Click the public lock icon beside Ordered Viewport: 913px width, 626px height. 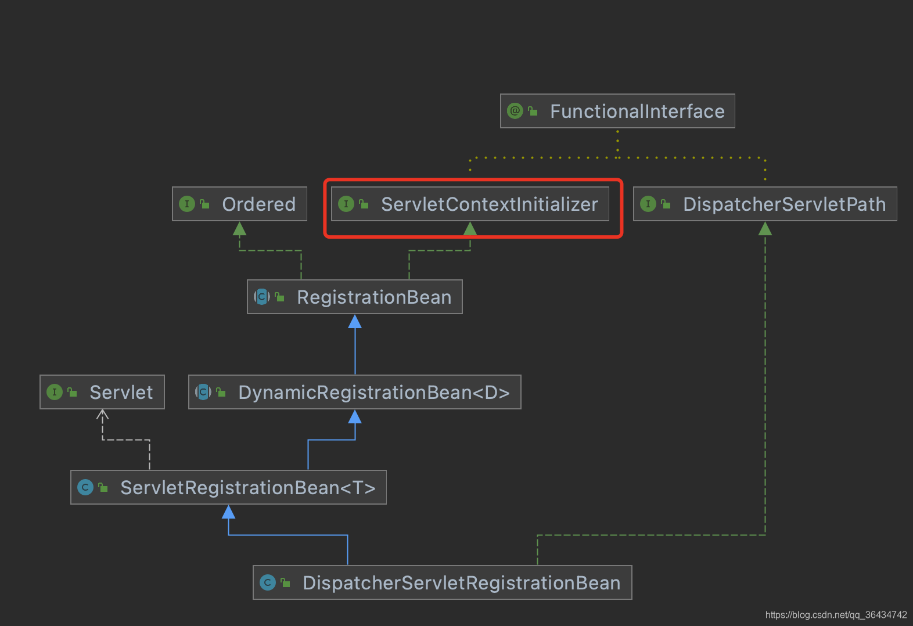pyautogui.click(x=204, y=204)
